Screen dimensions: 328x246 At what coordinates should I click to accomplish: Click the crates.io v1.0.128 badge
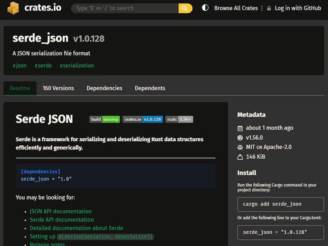click(x=143, y=119)
